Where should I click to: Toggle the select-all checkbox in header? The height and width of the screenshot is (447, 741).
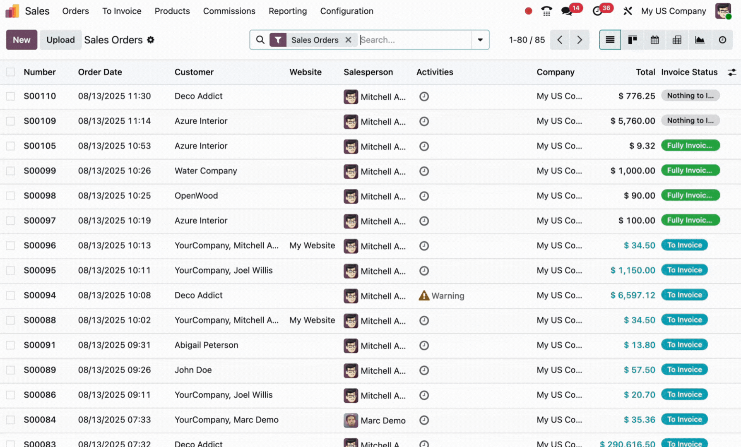(x=10, y=72)
